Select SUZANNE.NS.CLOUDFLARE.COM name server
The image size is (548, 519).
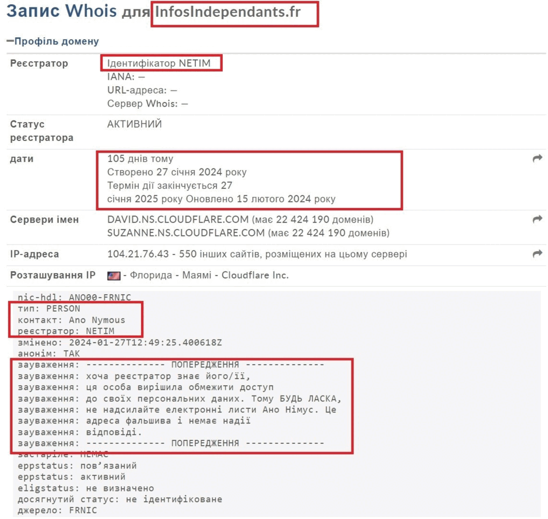pyautogui.click(x=185, y=233)
